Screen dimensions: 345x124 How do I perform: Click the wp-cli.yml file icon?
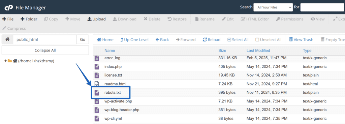[x=97, y=119]
